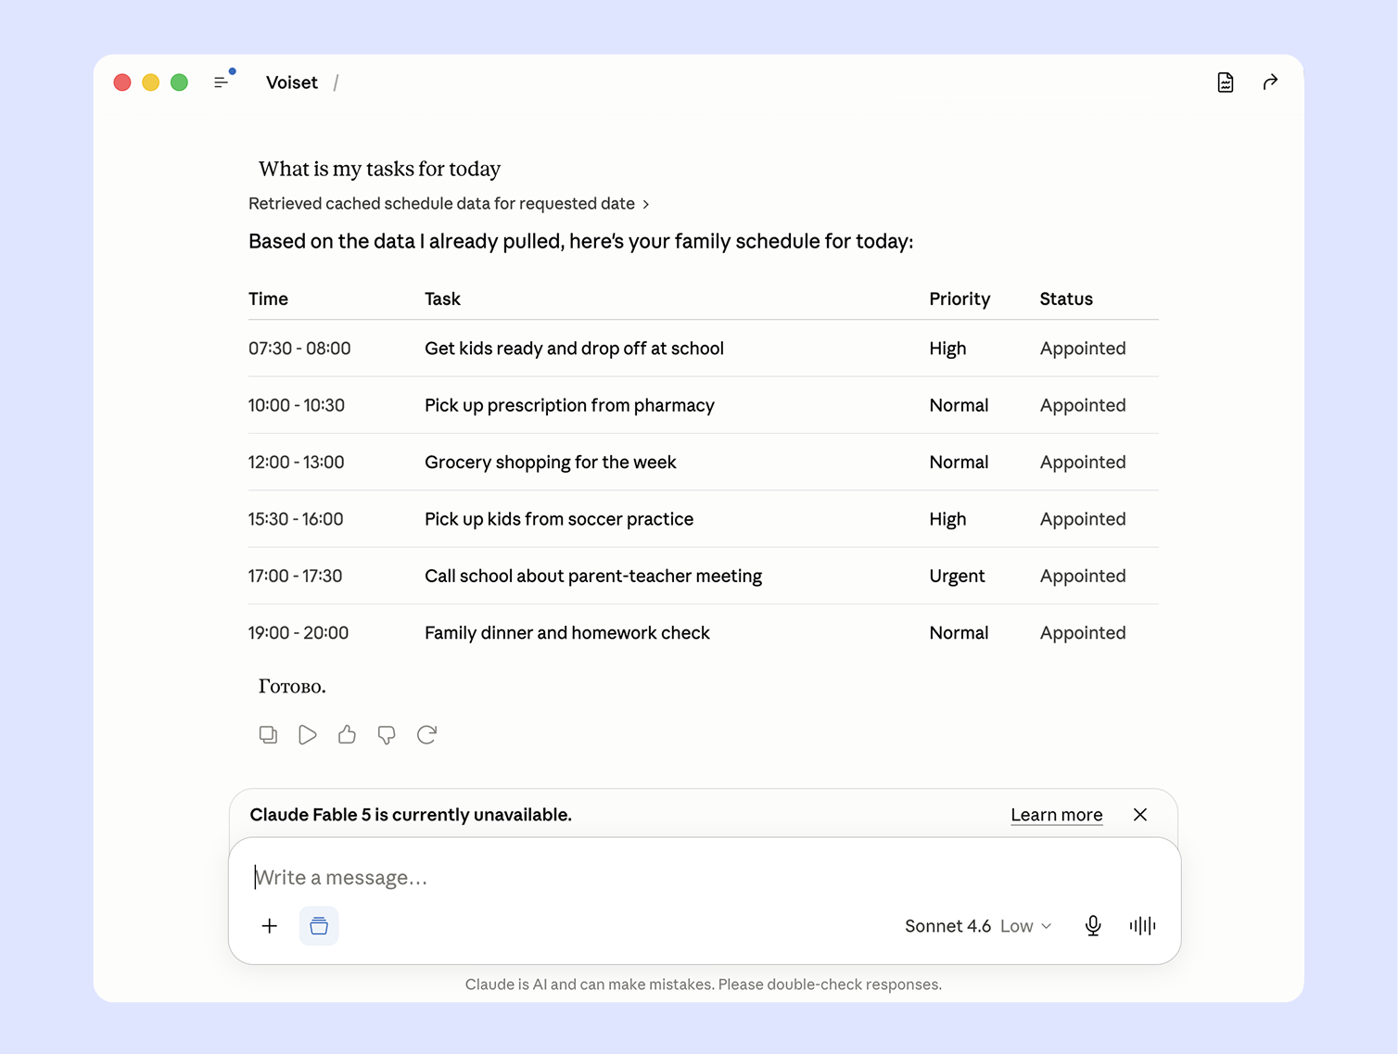Open the document artifact icon
Image resolution: width=1398 pixels, height=1054 pixels.
tap(1226, 83)
